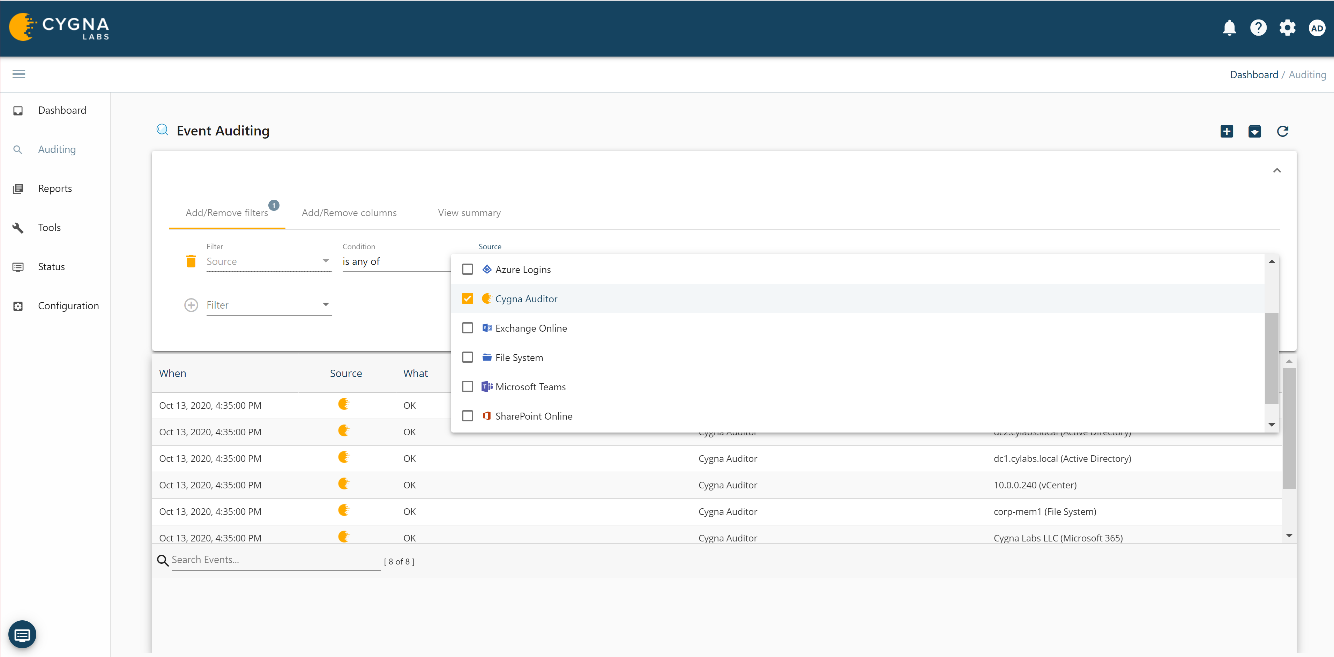Open the Source filter dropdown
Viewport: 1334px width, 657px height.
[268, 262]
